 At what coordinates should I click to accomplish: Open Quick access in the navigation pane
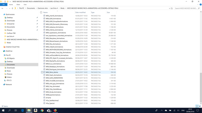[x=10, y=14]
